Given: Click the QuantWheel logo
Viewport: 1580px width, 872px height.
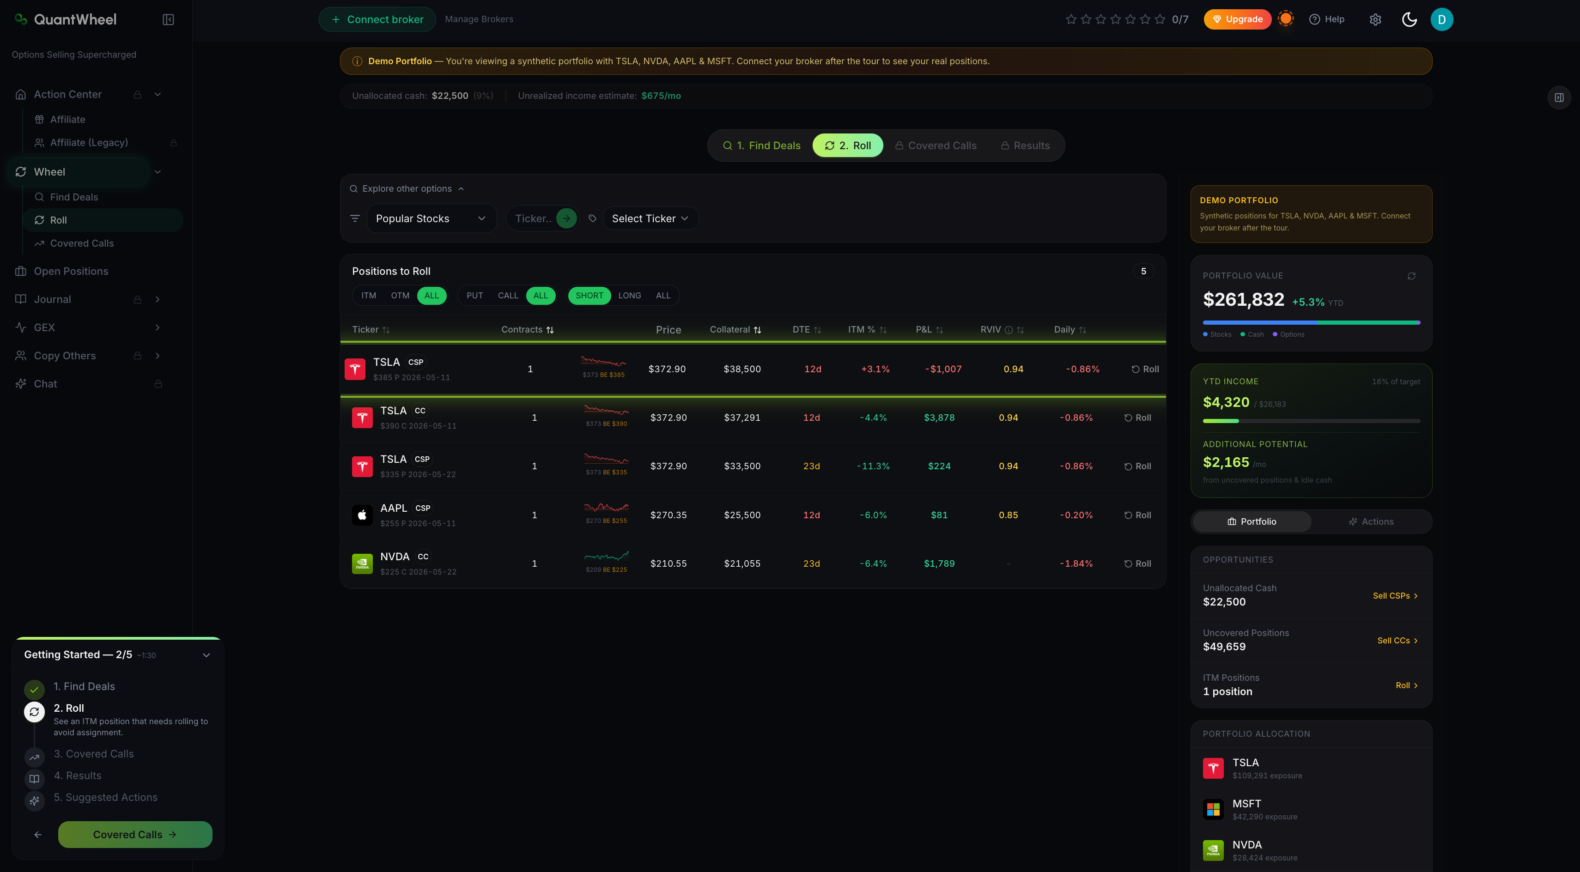Looking at the screenshot, I should (x=66, y=19).
